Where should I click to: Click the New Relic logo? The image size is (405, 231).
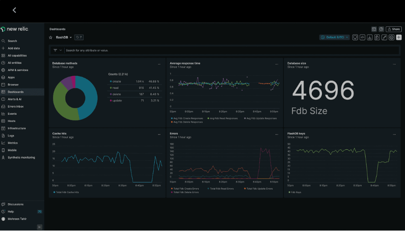click(14, 29)
